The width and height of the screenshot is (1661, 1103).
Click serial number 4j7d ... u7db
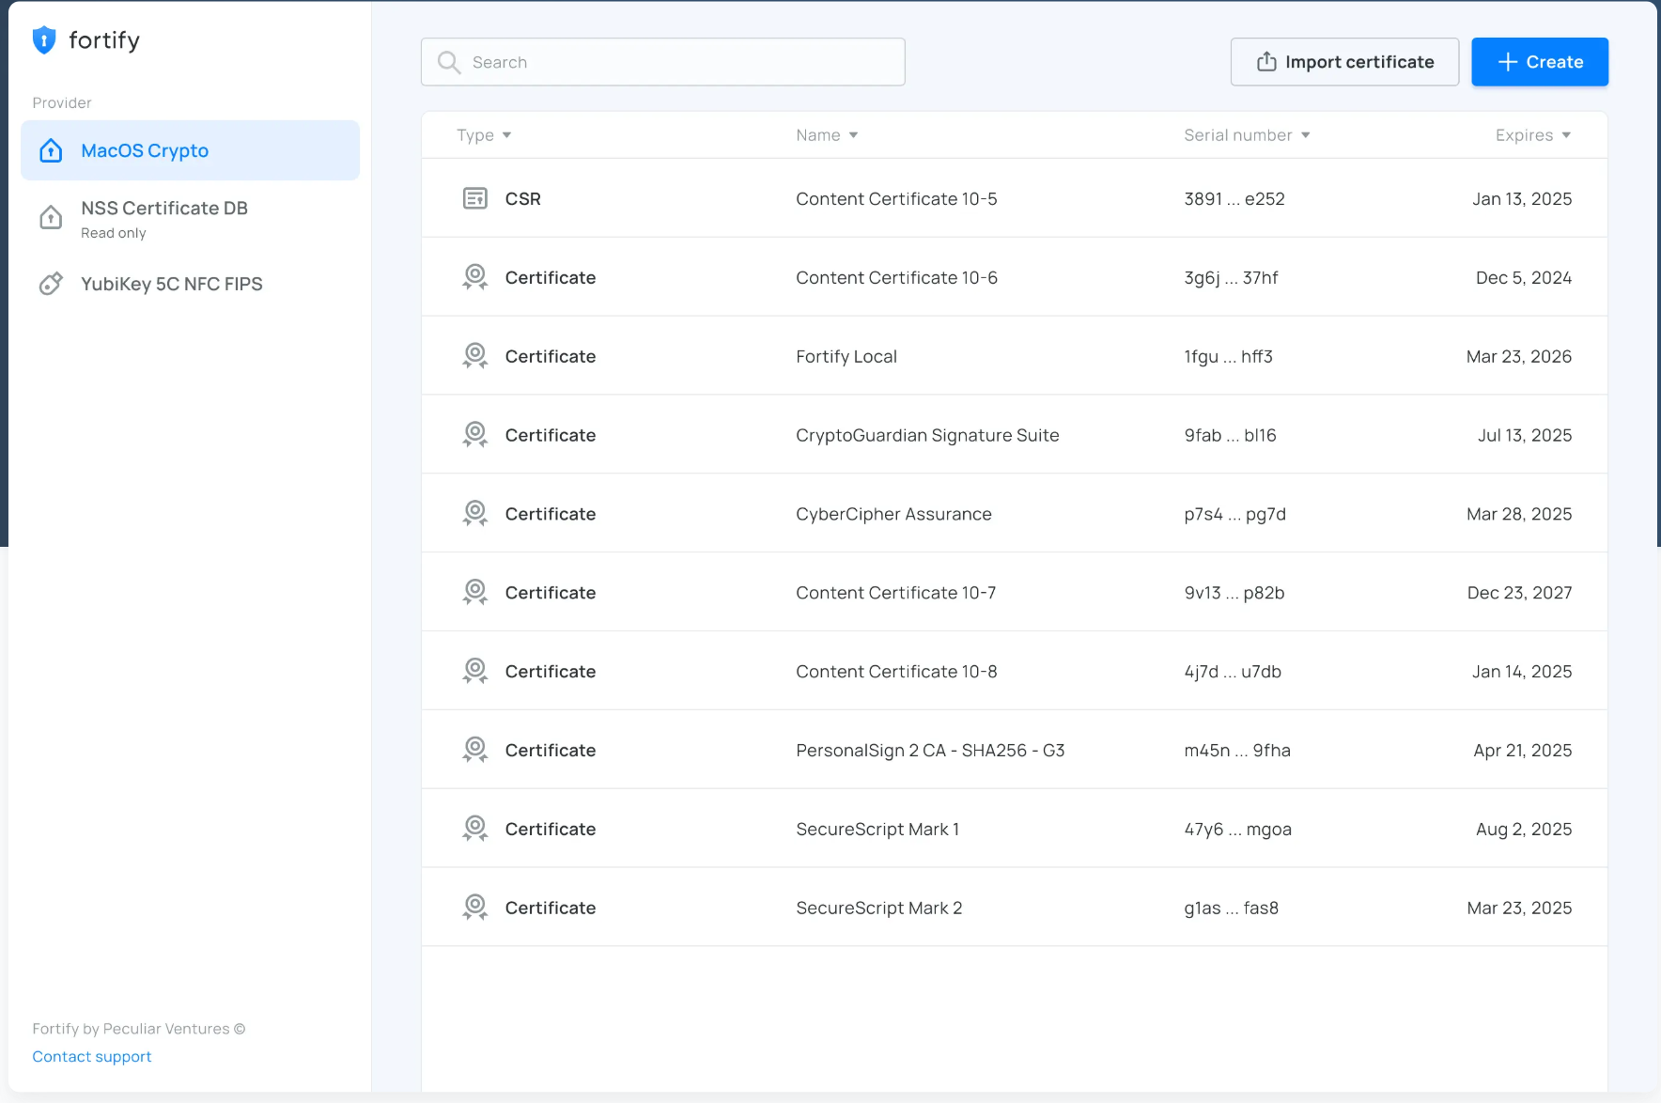[1233, 673]
